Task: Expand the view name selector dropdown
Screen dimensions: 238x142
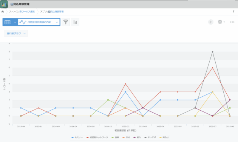Action: pyautogui.click(x=39, y=22)
